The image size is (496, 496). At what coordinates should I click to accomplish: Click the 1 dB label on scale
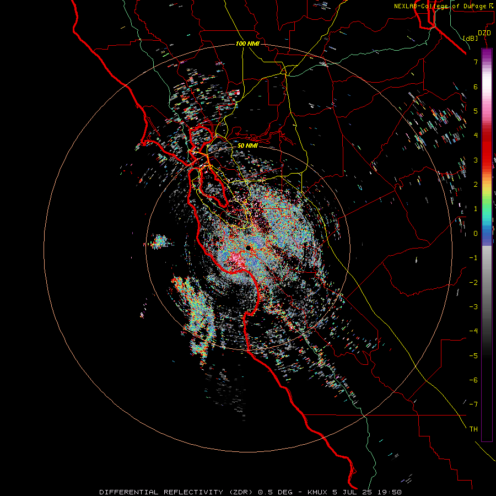[476, 209]
